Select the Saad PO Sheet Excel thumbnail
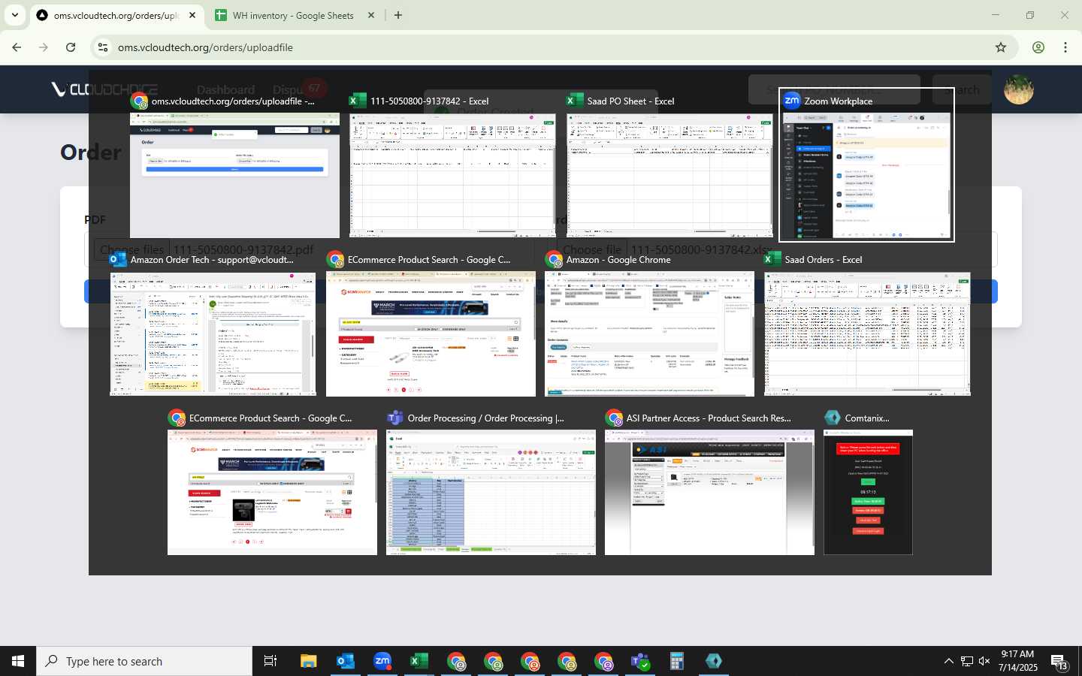This screenshot has width=1082, height=676. tap(670, 176)
